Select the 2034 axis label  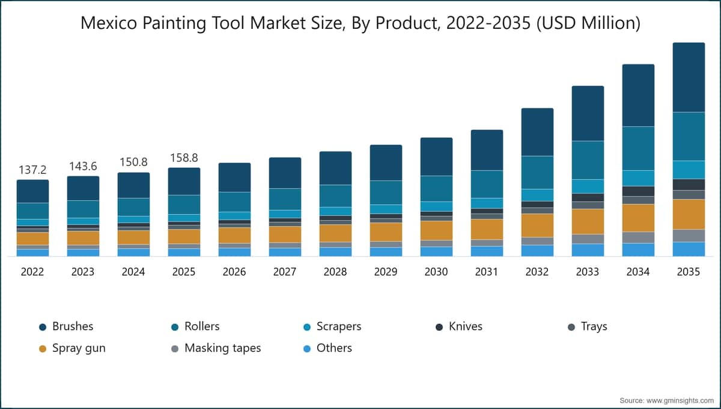[x=638, y=272]
